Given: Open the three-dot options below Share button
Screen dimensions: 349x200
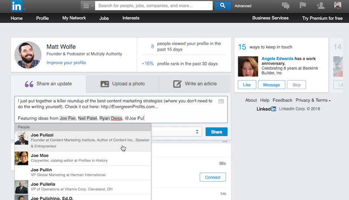Looking at the screenshot, I should pos(225,141).
